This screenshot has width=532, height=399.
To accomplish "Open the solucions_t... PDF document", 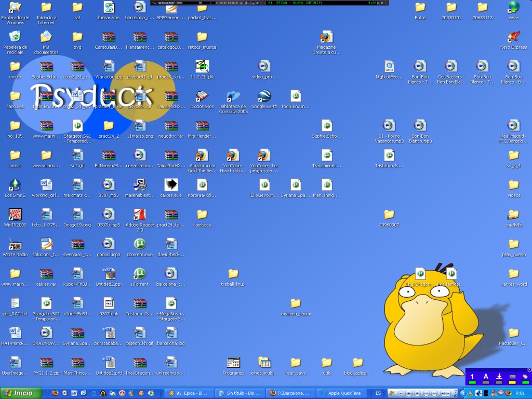I will click(x=46, y=247).
